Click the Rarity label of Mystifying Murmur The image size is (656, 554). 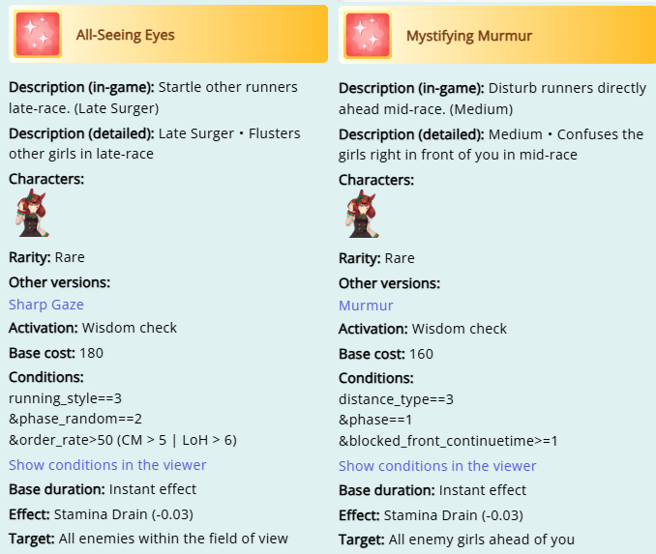click(x=359, y=258)
